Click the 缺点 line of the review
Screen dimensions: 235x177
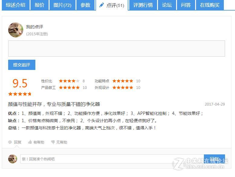(82, 121)
